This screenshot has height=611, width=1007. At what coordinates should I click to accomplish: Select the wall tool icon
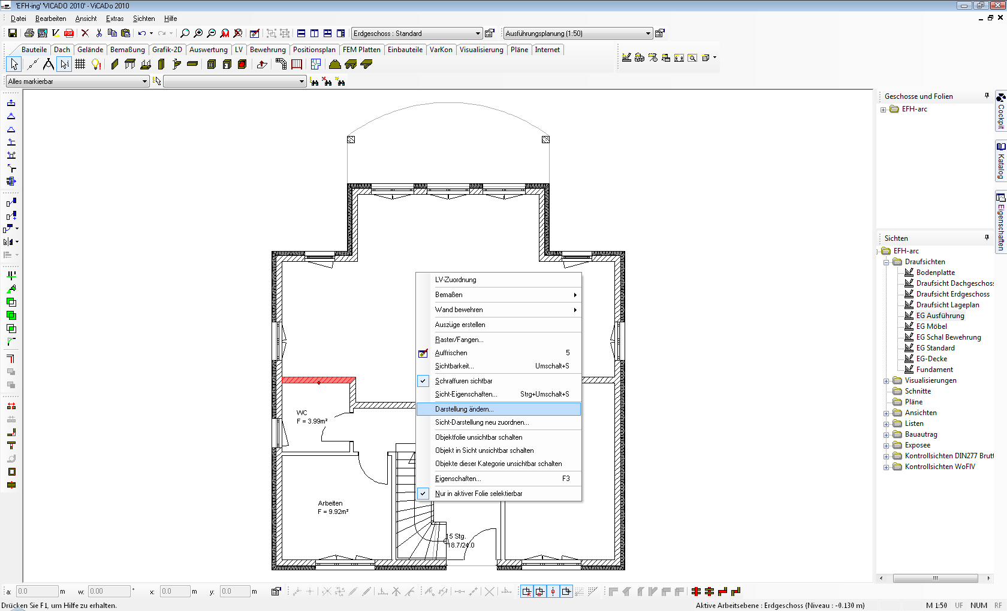(114, 64)
